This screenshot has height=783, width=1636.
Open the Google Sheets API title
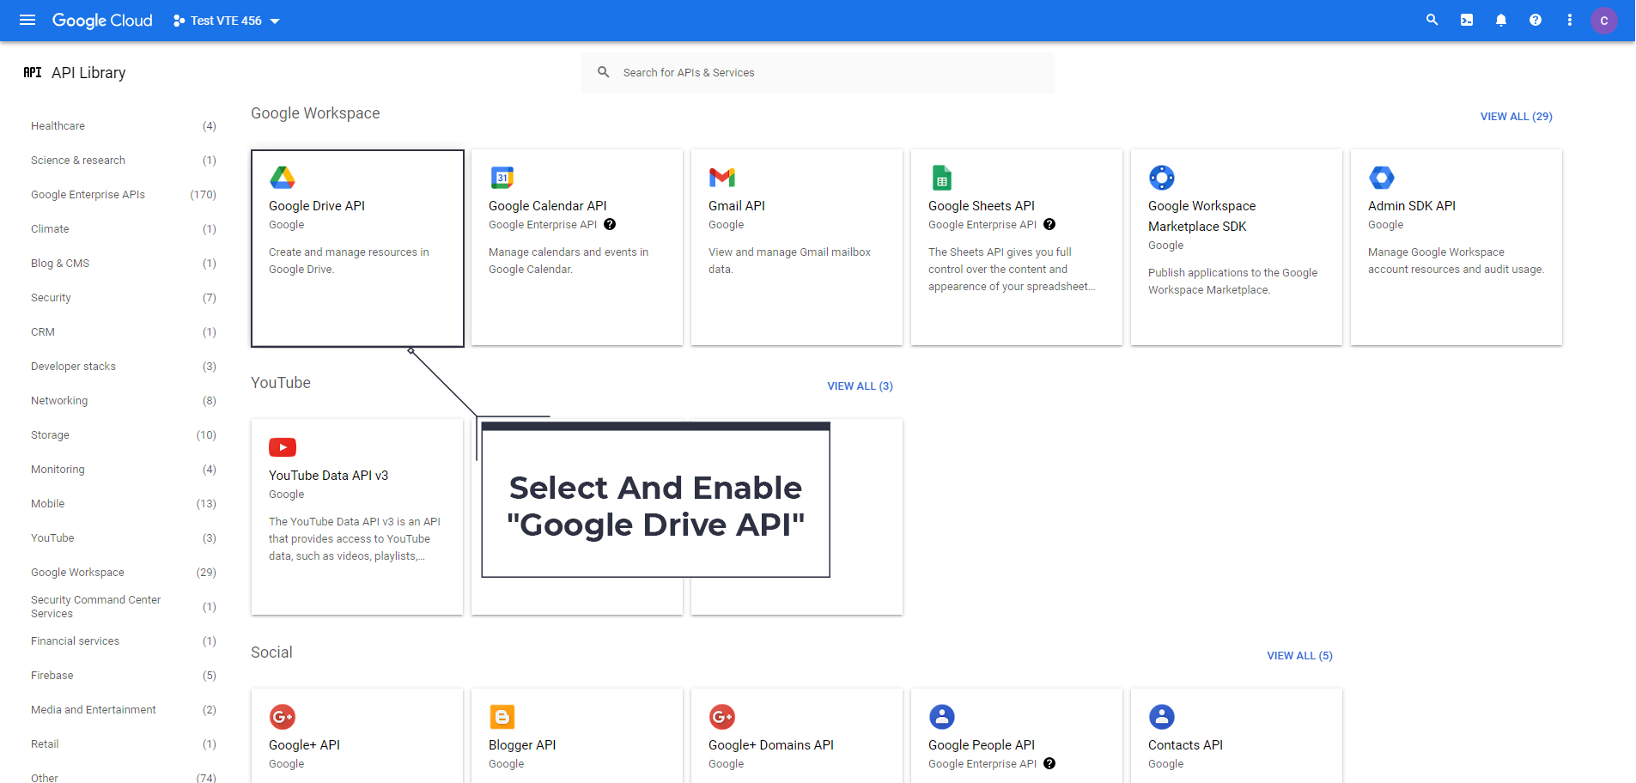click(x=982, y=206)
